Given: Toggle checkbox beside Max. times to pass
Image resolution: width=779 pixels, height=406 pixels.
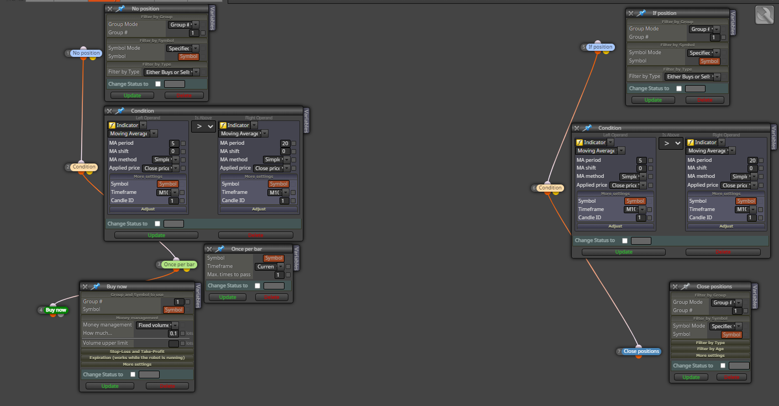Looking at the screenshot, I should coord(288,275).
